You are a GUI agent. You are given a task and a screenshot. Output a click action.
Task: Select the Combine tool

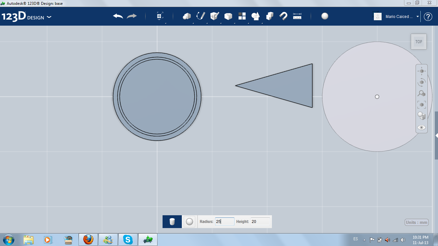(270, 16)
